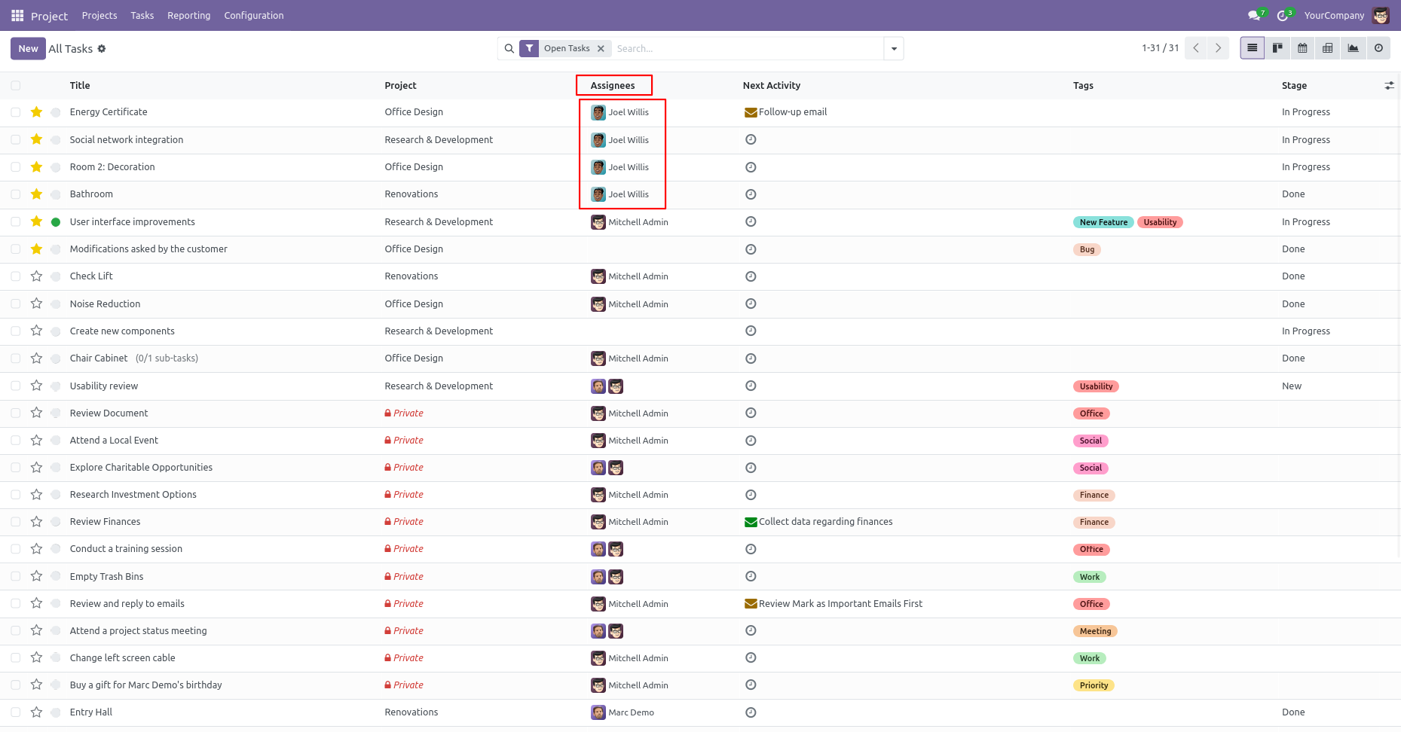This screenshot has height=732, width=1401.
Task: Open activity clock for Entry Hall
Action: click(x=751, y=712)
